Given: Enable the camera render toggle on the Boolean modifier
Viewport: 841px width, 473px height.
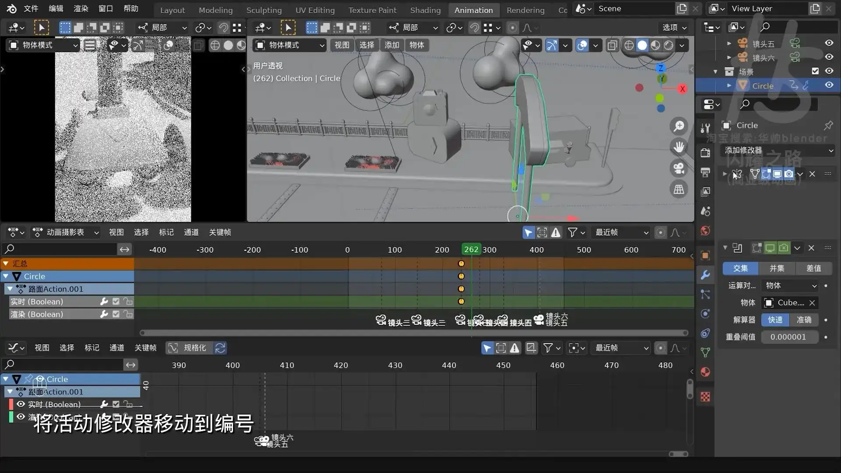Looking at the screenshot, I should (x=789, y=174).
